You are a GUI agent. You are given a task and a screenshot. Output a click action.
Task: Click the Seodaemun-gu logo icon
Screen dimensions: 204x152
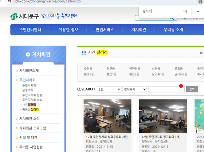point(14,16)
